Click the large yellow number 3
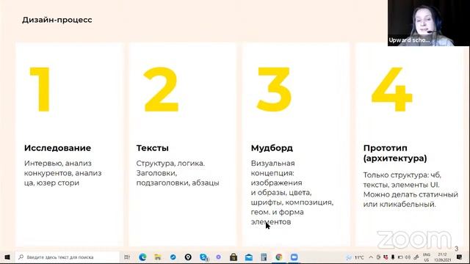Image resolution: width=470 pixels, height=264 pixels. pyautogui.click(x=274, y=89)
